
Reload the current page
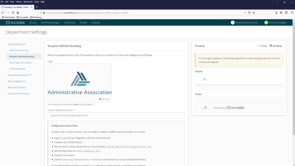click(13, 13)
